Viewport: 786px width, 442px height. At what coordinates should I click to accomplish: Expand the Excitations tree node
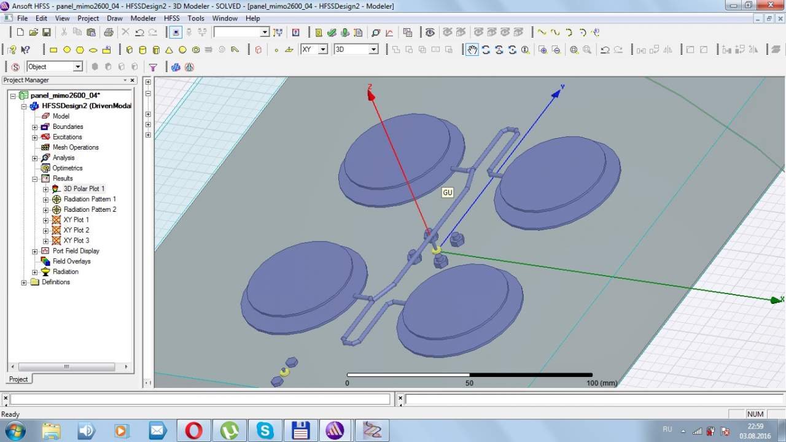(35, 137)
